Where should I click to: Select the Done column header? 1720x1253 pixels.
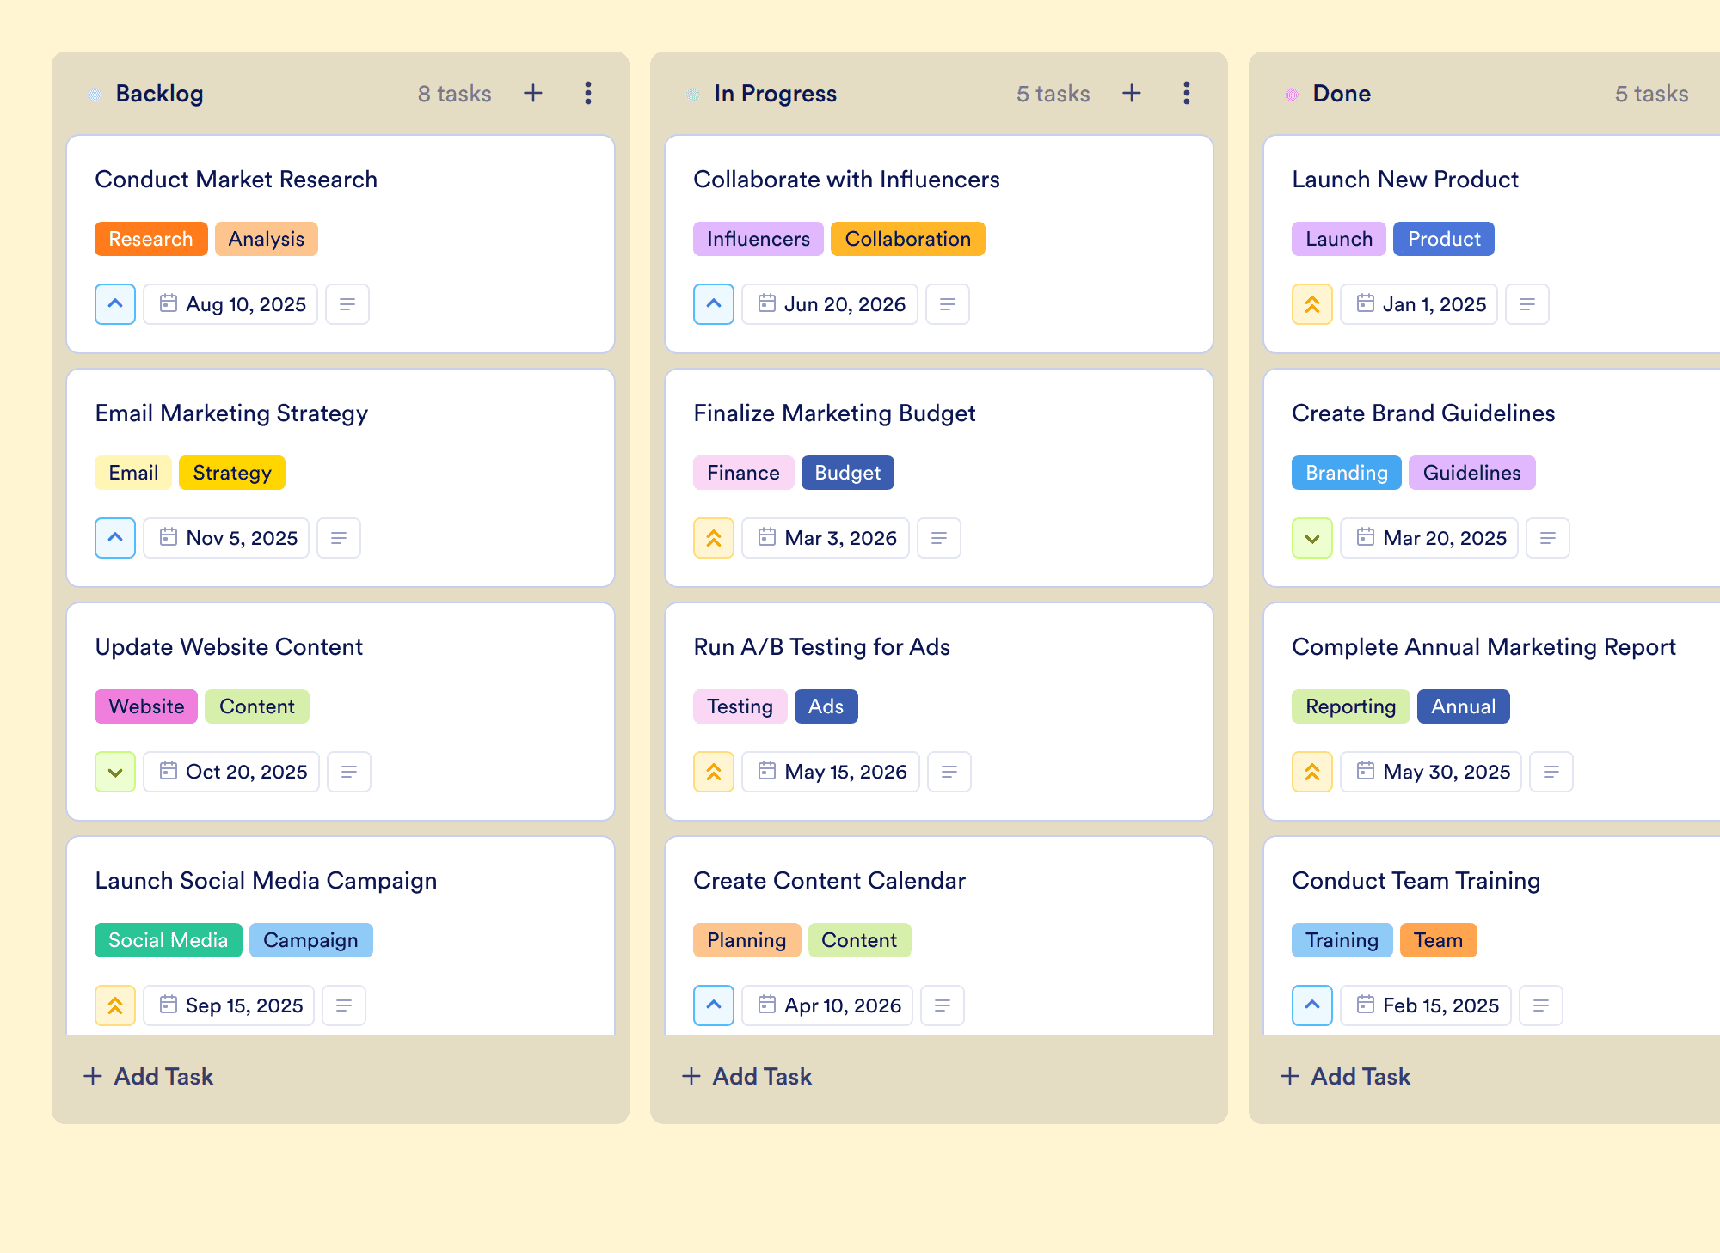[1342, 94]
